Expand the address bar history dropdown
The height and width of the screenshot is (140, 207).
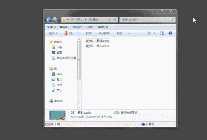click(109, 20)
